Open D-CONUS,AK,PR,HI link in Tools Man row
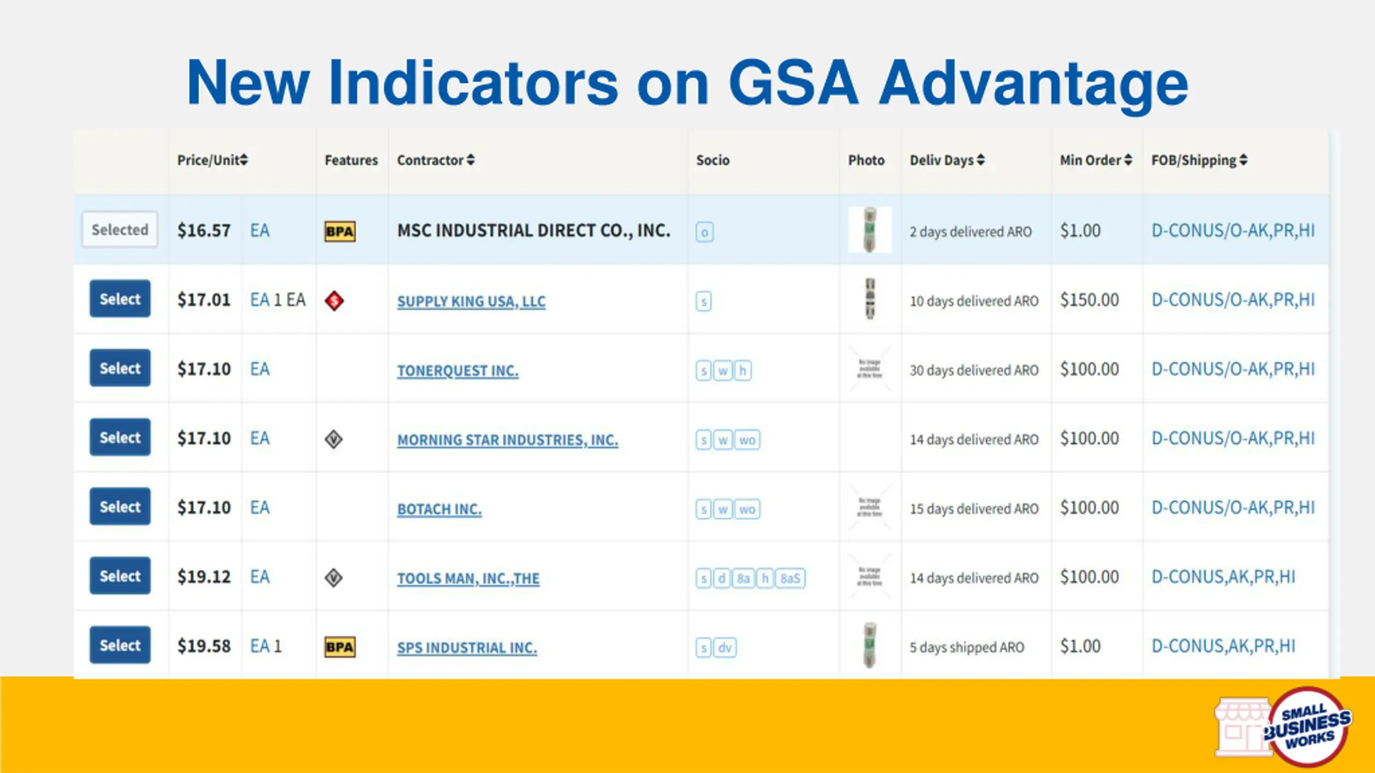1375x773 pixels. coord(1224,577)
